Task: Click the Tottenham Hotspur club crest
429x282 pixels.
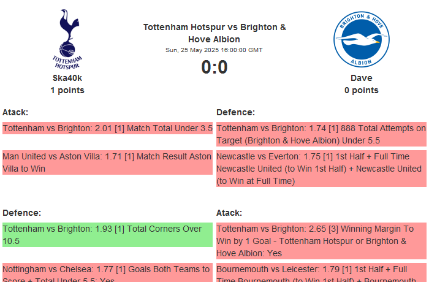Action: point(67,39)
